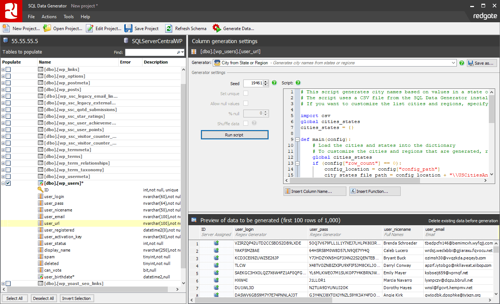The height and width of the screenshot is (304, 500).
Task: Expand the wp_posts table node
Action: (x=3, y=89)
